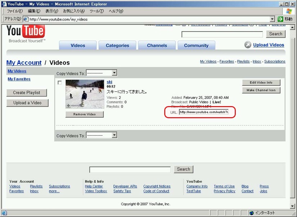Click the green Go arrow icon
The height and width of the screenshot is (217, 297).
[280, 19]
